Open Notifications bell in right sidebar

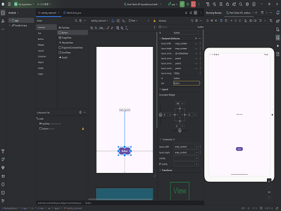pyautogui.click(x=278, y=13)
